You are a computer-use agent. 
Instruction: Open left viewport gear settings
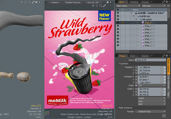tap(36, 2)
